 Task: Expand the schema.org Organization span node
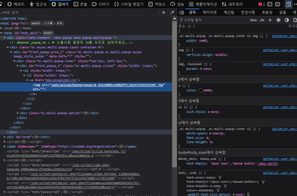point(5,147)
